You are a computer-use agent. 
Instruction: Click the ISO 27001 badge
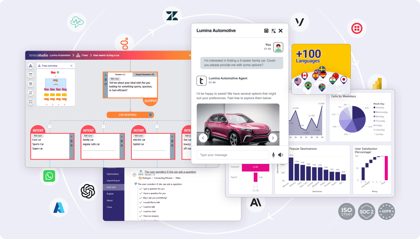[x=347, y=212]
